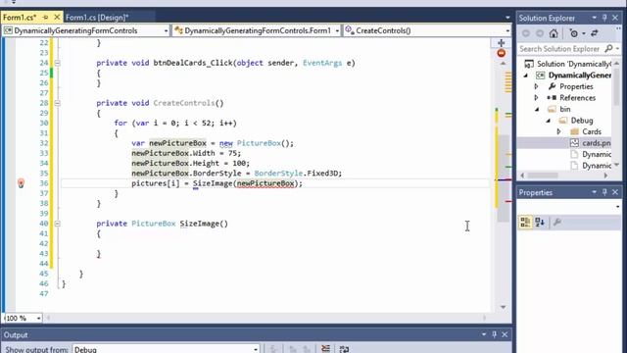Image resolution: width=627 pixels, height=353 pixels.
Task: Collapse the DynamicallyGener... project node
Action: click(526, 76)
